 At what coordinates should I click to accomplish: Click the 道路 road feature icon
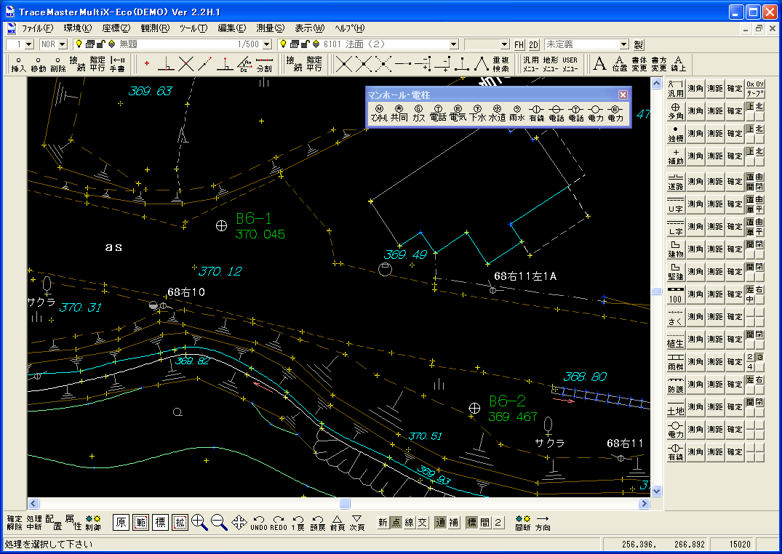click(x=675, y=182)
